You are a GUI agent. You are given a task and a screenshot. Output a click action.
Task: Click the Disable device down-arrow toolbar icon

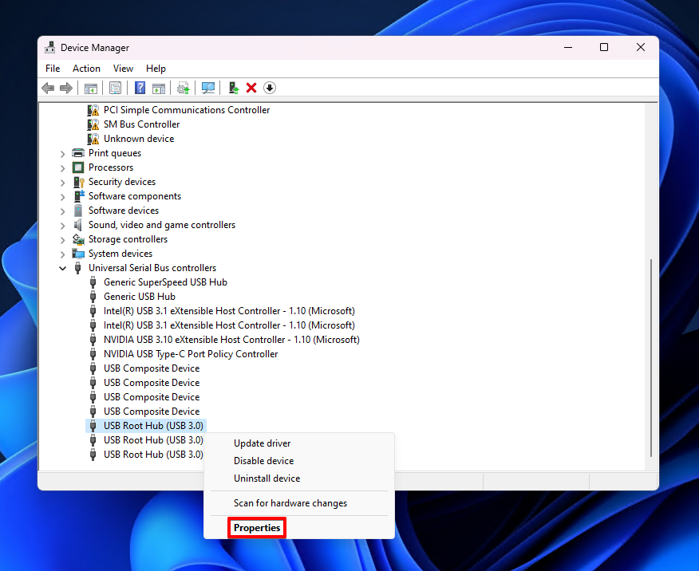[x=269, y=88]
